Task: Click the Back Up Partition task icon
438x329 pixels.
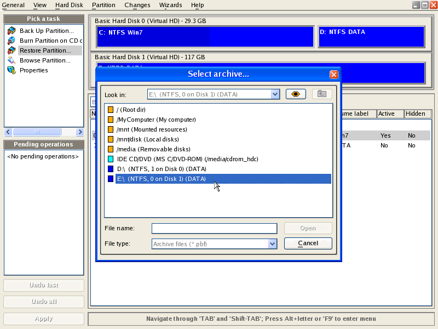Action: click(x=11, y=31)
